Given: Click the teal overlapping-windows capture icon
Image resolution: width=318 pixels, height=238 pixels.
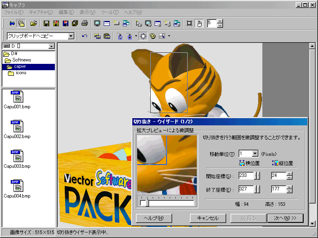Looking at the screenshot, I should (x=126, y=23).
